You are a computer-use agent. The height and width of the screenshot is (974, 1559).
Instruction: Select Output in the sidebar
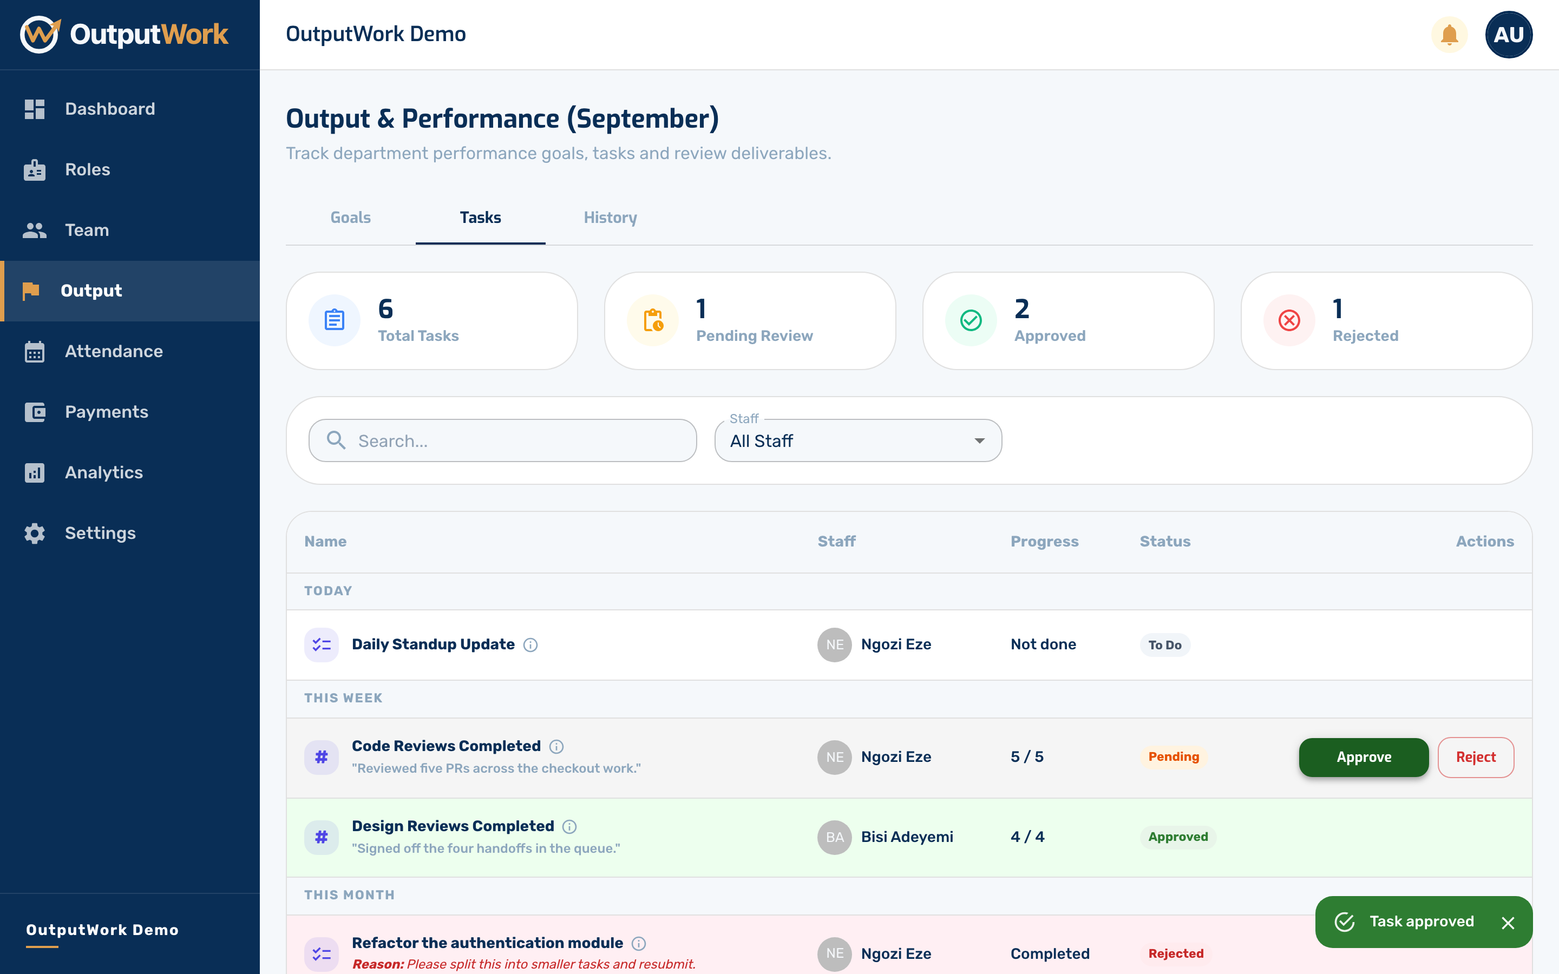pos(130,291)
